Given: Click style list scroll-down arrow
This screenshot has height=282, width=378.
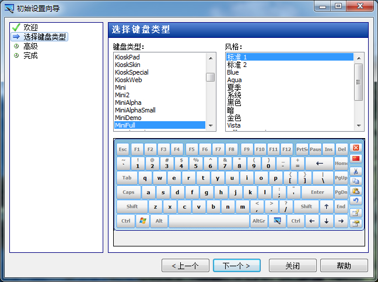Looking at the screenshot, I should coord(359,125).
